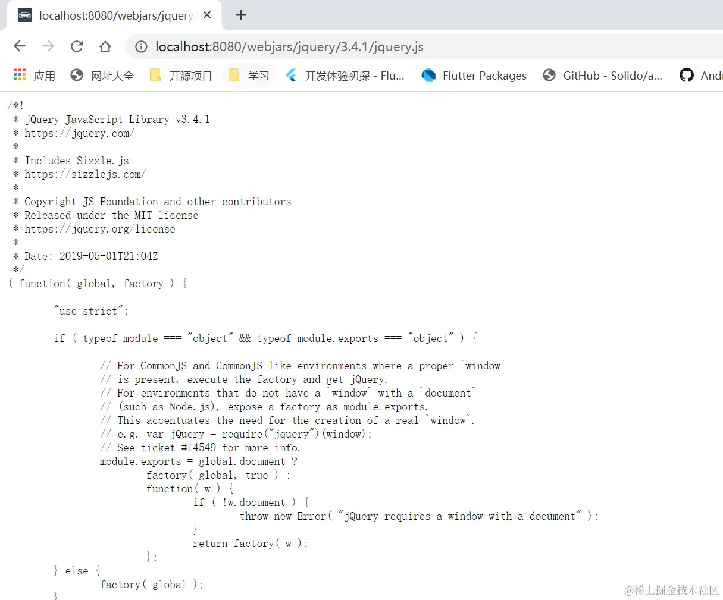Click the comment starting "This accentuates the need"
The width and height of the screenshot is (723, 600).
(287, 420)
